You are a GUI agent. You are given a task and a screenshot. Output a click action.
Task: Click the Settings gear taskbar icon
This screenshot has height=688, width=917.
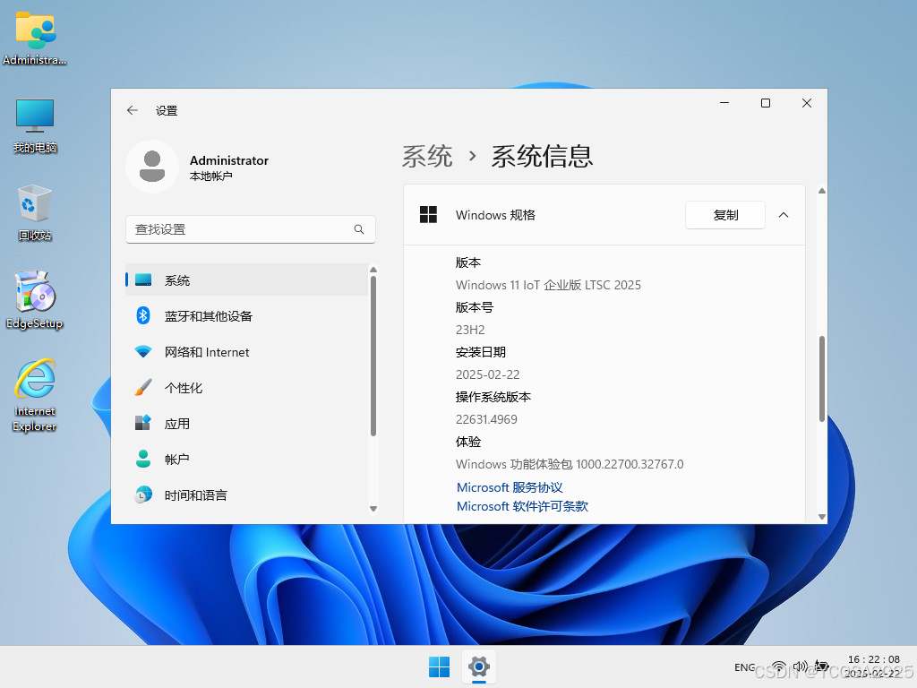tap(479, 666)
